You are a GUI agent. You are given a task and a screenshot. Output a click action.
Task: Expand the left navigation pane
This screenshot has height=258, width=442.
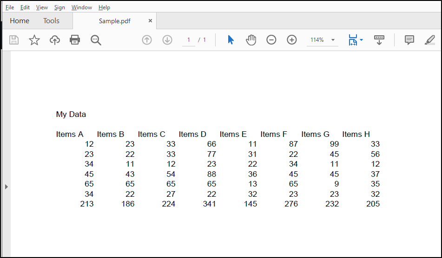[x=6, y=187]
